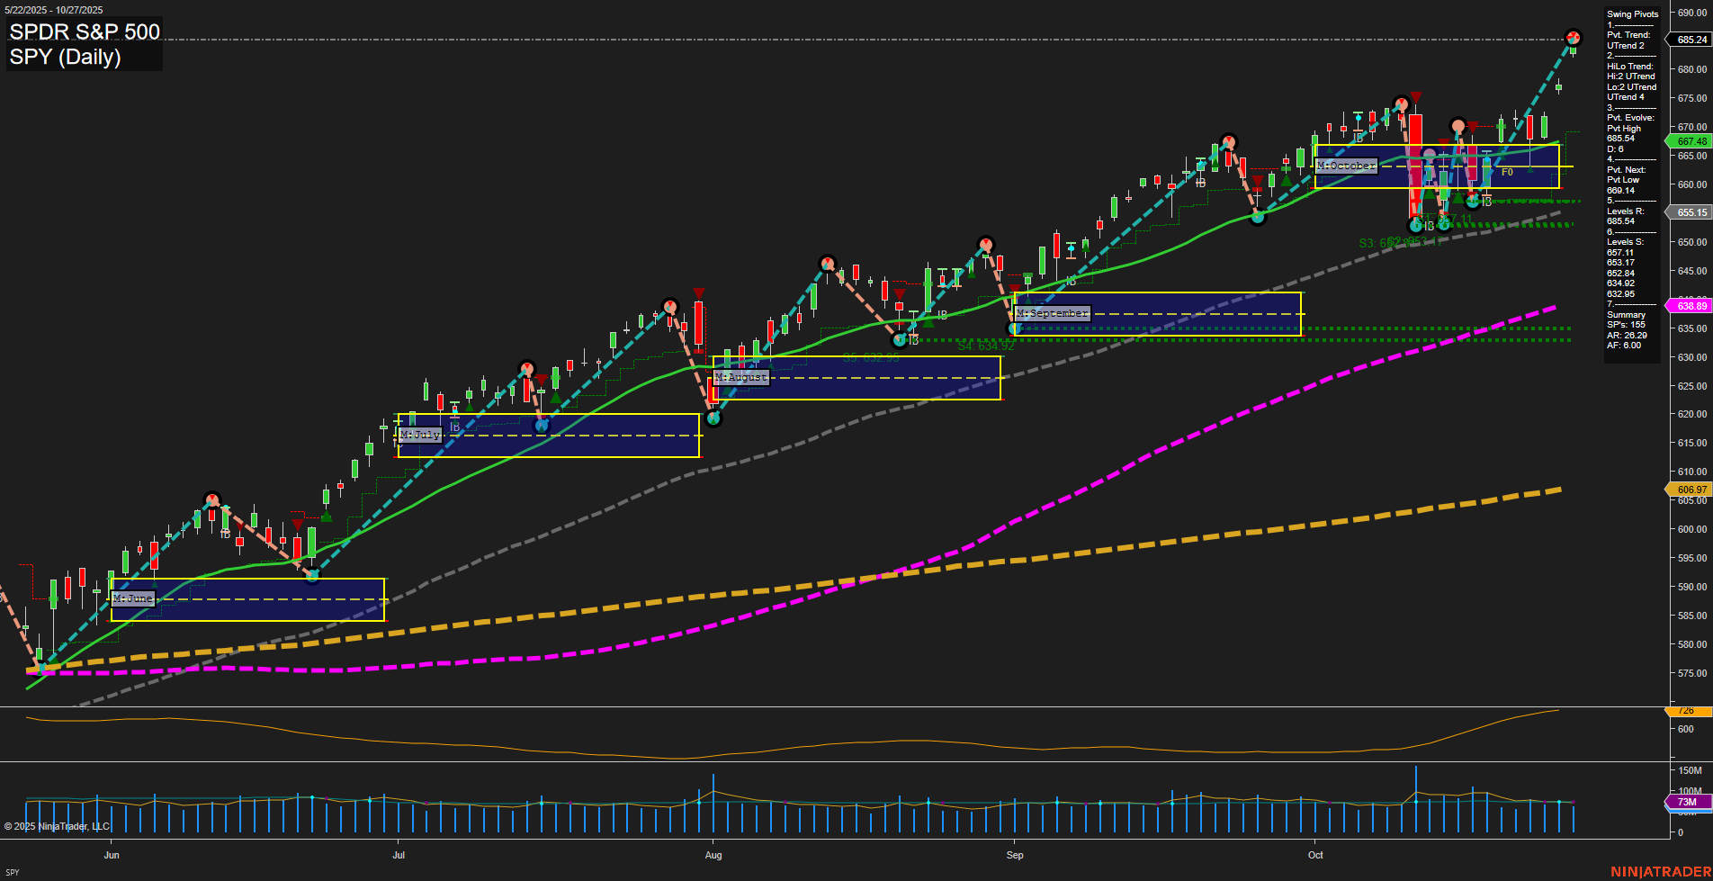
Task: Click the swing pivot low circle in late June
Action: [312, 575]
